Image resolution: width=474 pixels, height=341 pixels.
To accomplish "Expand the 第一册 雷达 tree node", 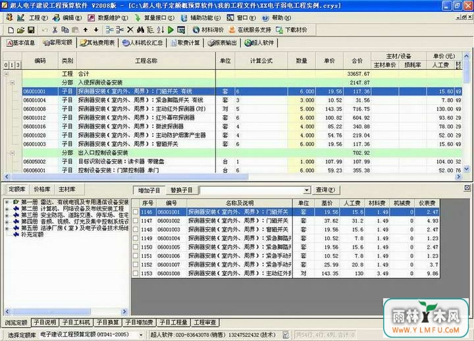I will click(x=7, y=202).
